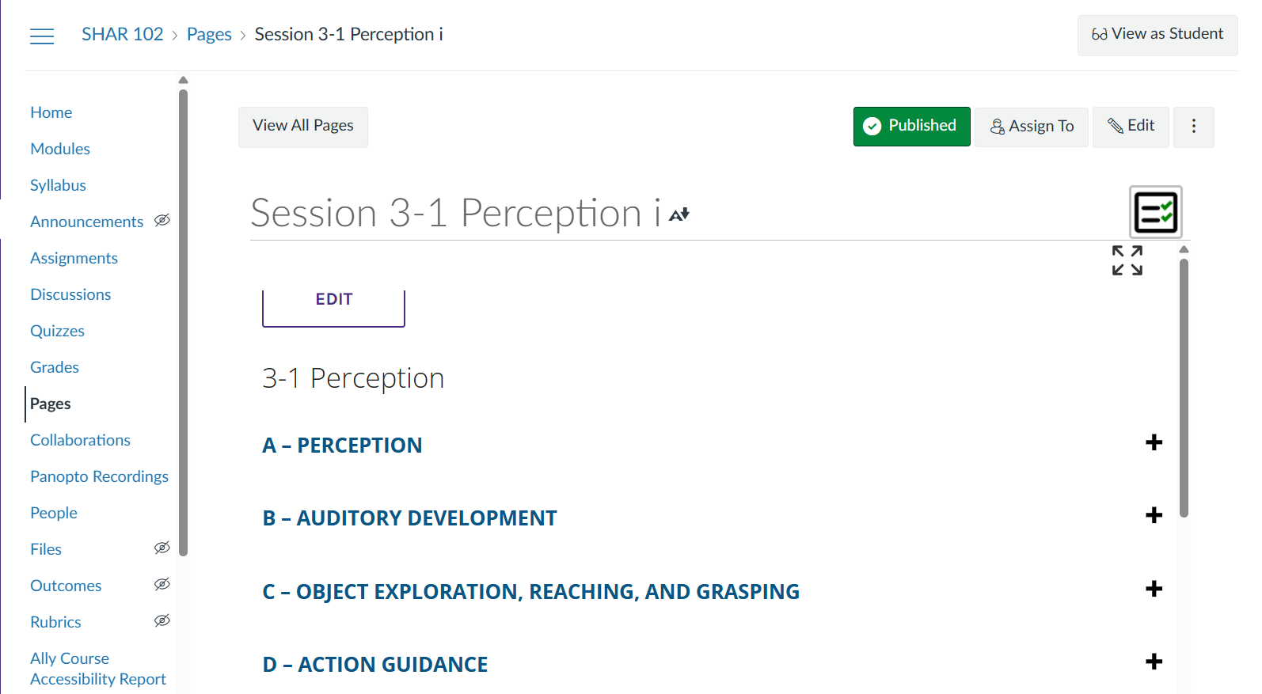The height and width of the screenshot is (694, 1262).
Task: Expand the D – Action Guidance section
Action: (1154, 662)
